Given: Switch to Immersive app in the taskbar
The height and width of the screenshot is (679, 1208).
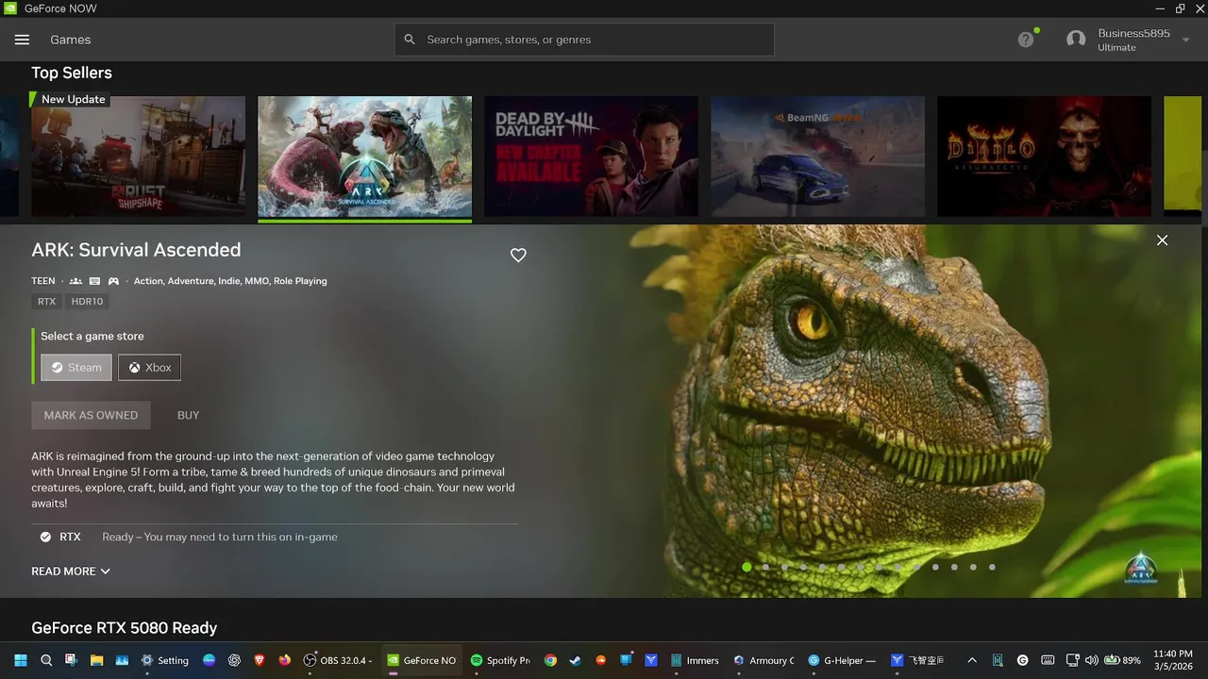Looking at the screenshot, I should pyautogui.click(x=696, y=660).
